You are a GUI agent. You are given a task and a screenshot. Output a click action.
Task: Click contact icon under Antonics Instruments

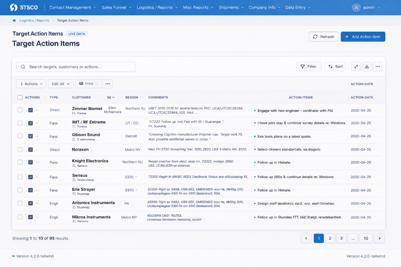tap(74, 207)
